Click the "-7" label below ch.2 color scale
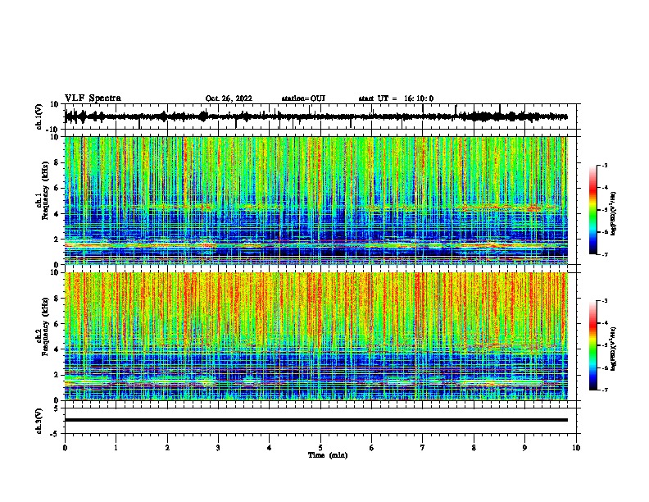649x502 pixels. (x=604, y=390)
